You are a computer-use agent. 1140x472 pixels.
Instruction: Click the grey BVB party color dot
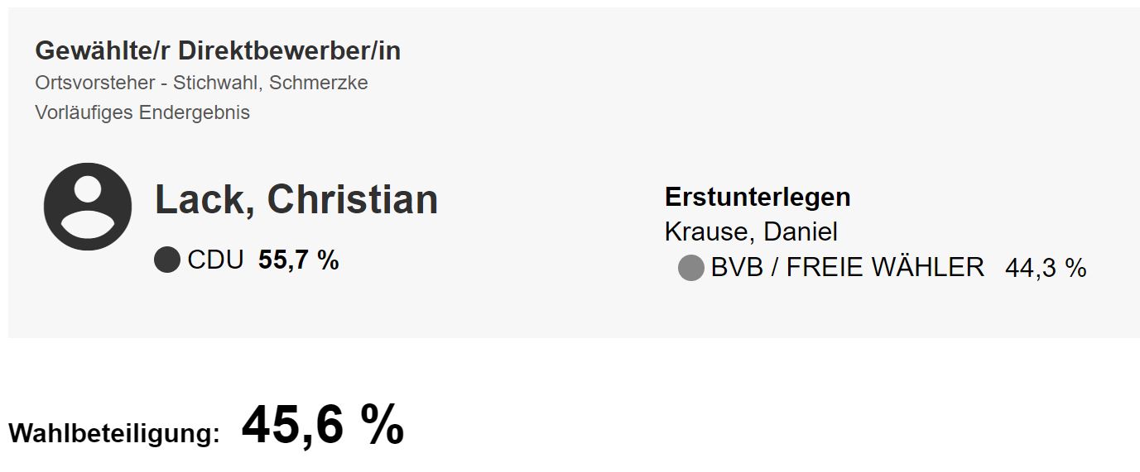690,268
